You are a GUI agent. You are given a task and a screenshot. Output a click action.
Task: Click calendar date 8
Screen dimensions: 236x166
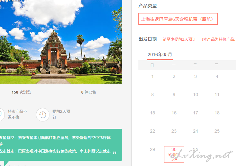[153, 95]
